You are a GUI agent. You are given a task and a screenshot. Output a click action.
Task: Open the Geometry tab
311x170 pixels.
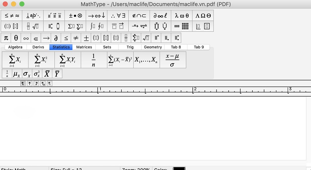[x=153, y=47]
